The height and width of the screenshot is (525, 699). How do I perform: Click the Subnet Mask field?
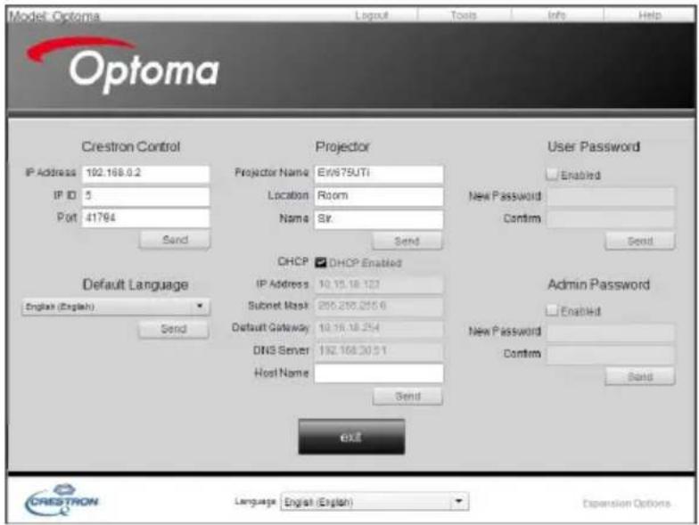[x=379, y=307]
